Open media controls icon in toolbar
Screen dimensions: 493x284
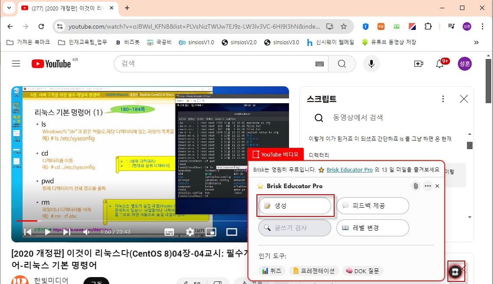pyautogui.click(x=451, y=26)
